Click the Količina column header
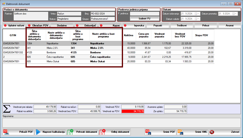This screenshot has height=138, width=243. click(128, 35)
